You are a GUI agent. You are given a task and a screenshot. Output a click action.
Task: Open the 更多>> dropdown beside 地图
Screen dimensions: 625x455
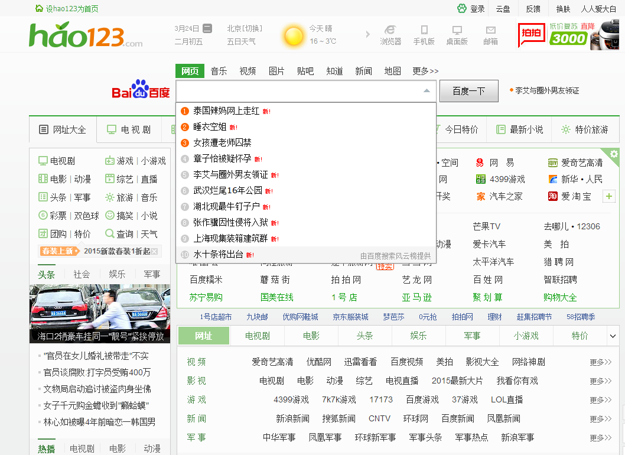(x=424, y=71)
